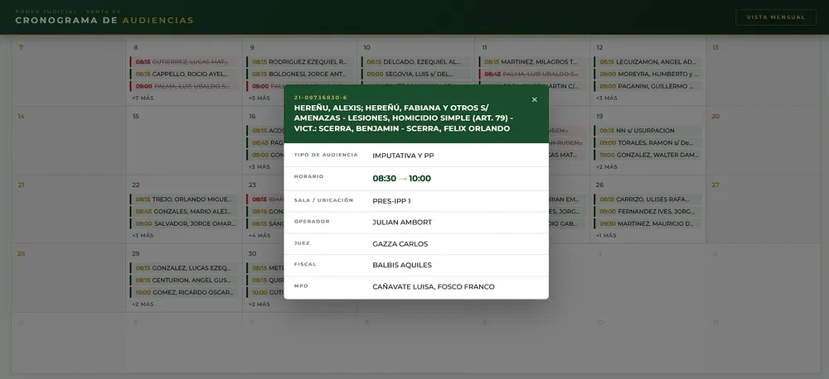Viewport: 829px width, 379px height.
Task: Click the PRES-IPP 1 room value
Action: pos(392,200)
